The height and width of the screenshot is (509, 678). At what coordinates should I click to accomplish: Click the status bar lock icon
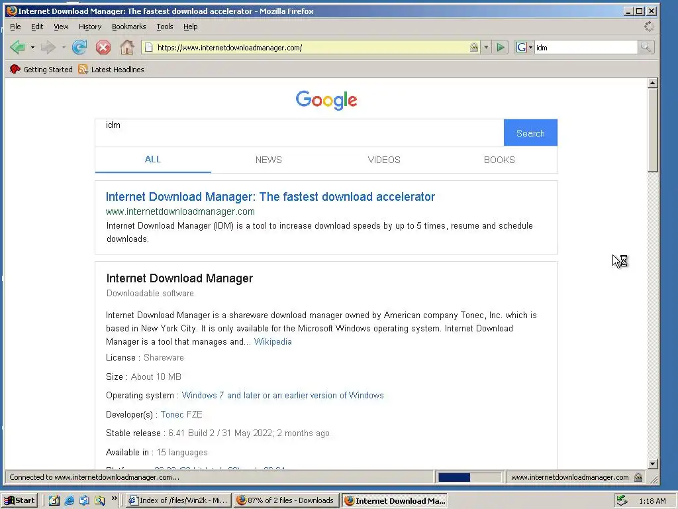tap(638, 477)
